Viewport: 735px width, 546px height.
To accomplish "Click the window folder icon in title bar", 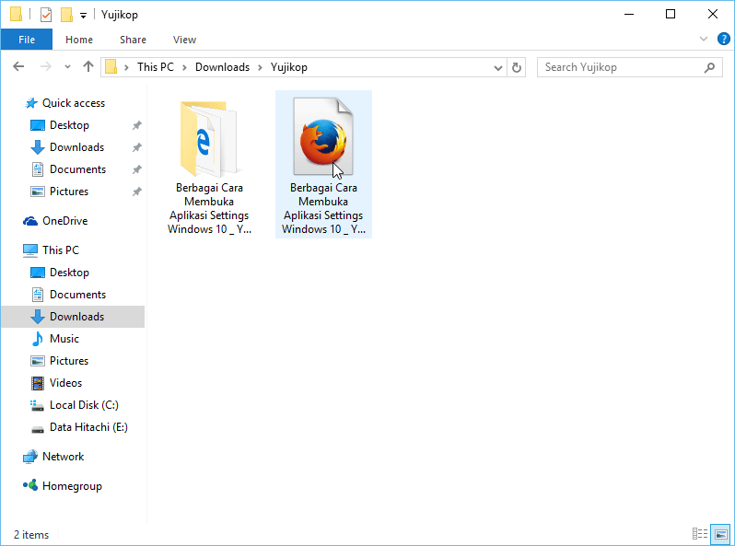I will [x=17, y=14].
